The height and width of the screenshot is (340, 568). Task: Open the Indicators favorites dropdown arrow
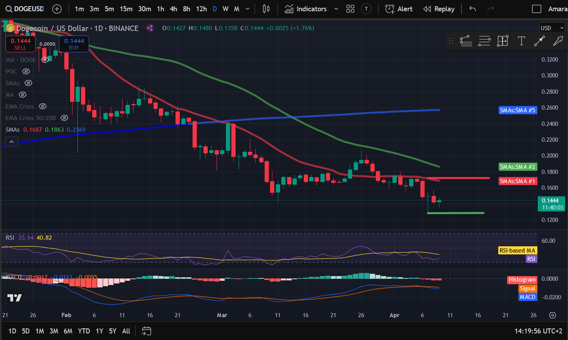pos(336,9)
